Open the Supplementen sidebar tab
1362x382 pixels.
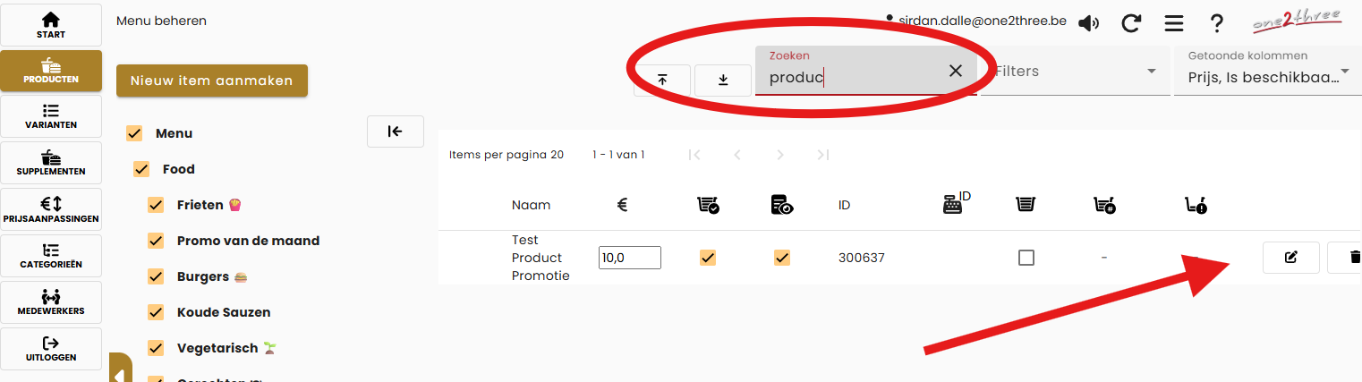(51, 163)
